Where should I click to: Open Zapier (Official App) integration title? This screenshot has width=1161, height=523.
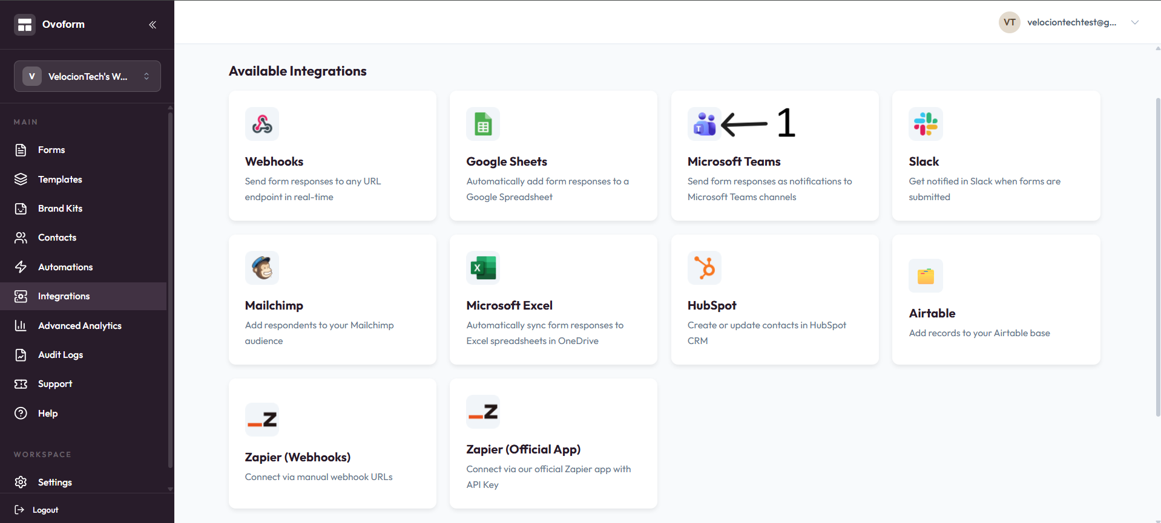coord(524,449)
